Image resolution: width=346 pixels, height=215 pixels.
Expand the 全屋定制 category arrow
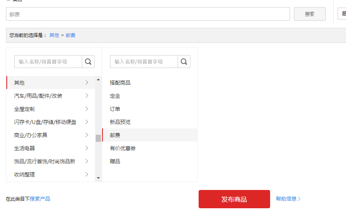coord(87,109)
